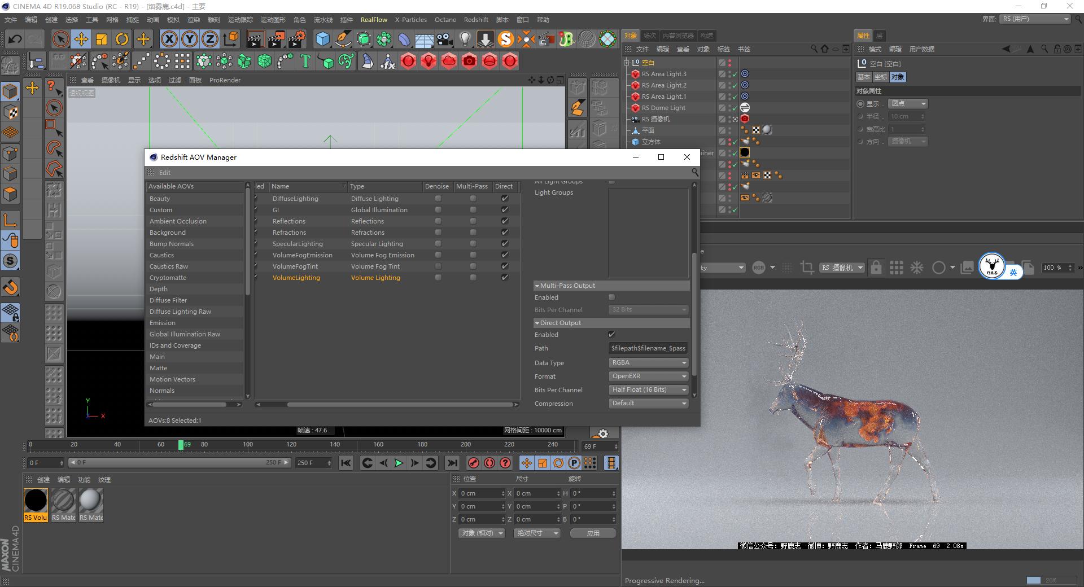Select the Cube primitive tool
This screenshot has height=587, width=1084.
tap(323, 39)
